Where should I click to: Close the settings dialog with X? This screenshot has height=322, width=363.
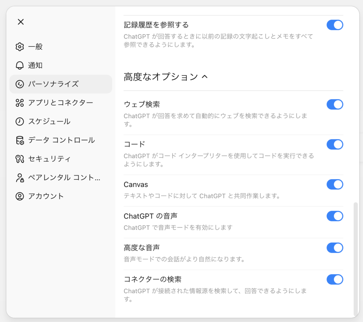[21, 22]
